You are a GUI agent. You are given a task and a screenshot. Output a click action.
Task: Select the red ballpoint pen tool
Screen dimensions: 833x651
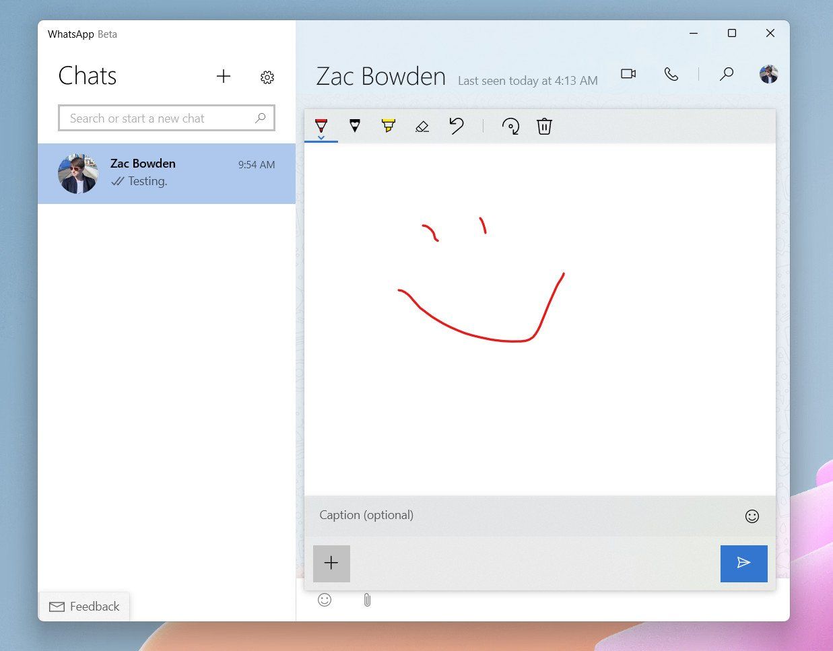click(x=321, y=125)
